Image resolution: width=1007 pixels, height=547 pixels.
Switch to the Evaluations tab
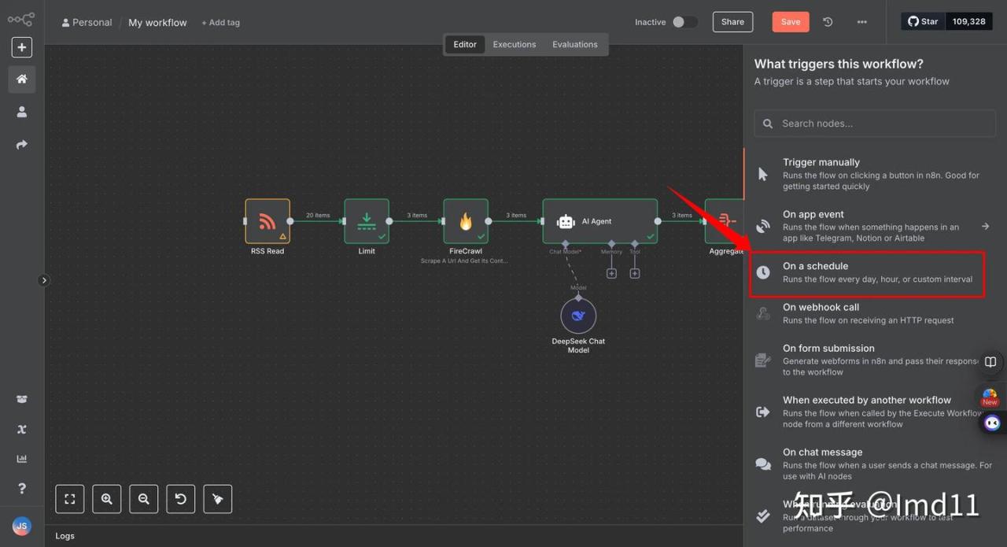click(x=575, y=45)
